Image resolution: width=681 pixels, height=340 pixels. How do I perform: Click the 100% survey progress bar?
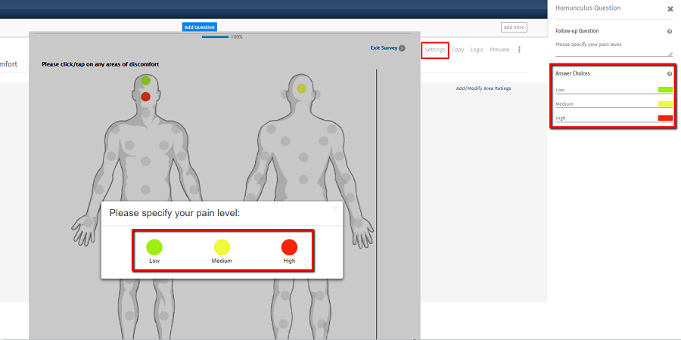pos(216,37)
